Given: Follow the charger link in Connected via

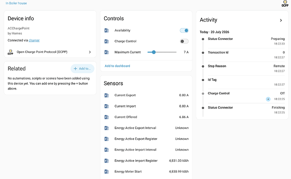Looking at the screenshot, I should [x=34, y=40].
